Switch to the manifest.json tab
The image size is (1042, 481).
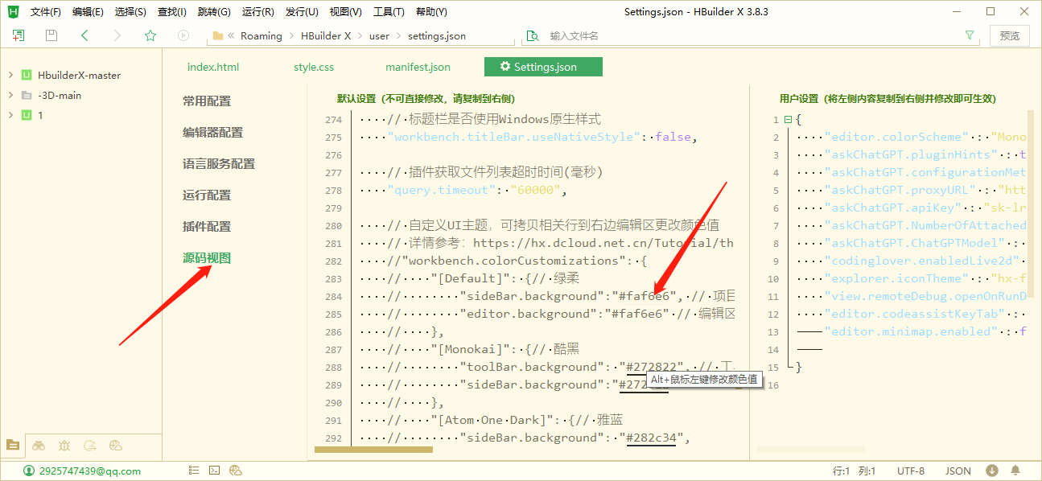[418, 67]
